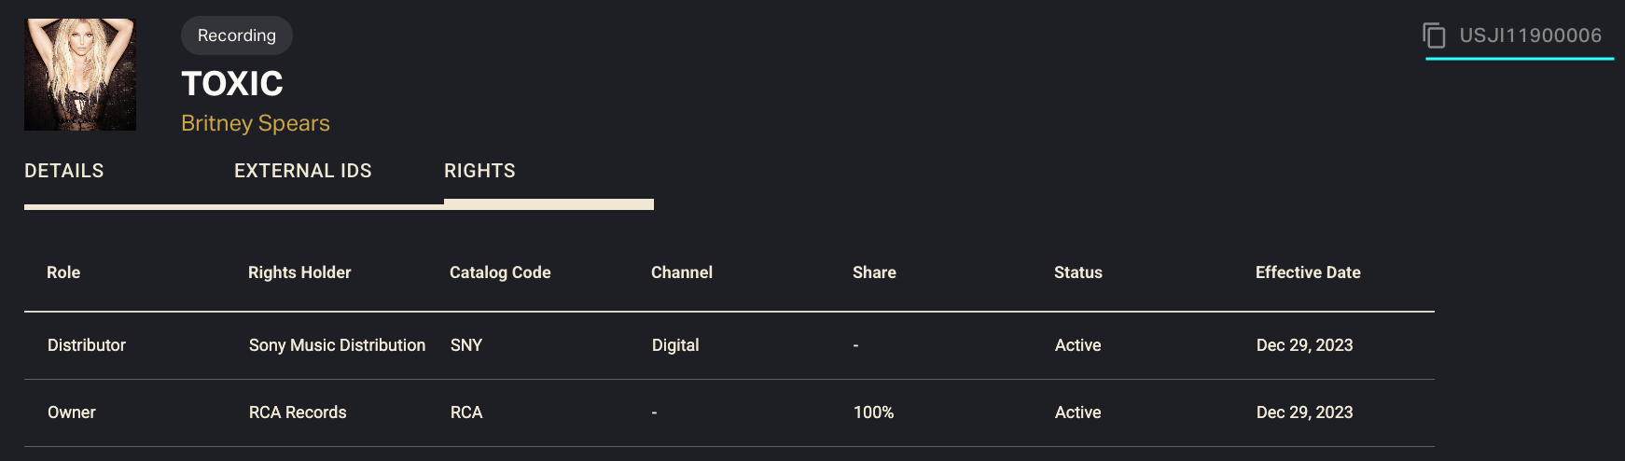Screen dimensions: 1625x461
Task: Click the Channel column header
Action: (682, 272)
